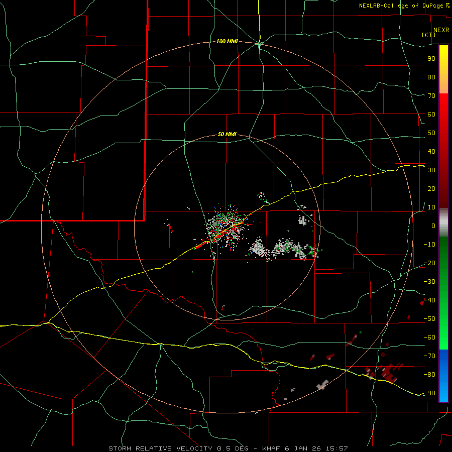Click the [KT] units label

(x=429, y=35)
